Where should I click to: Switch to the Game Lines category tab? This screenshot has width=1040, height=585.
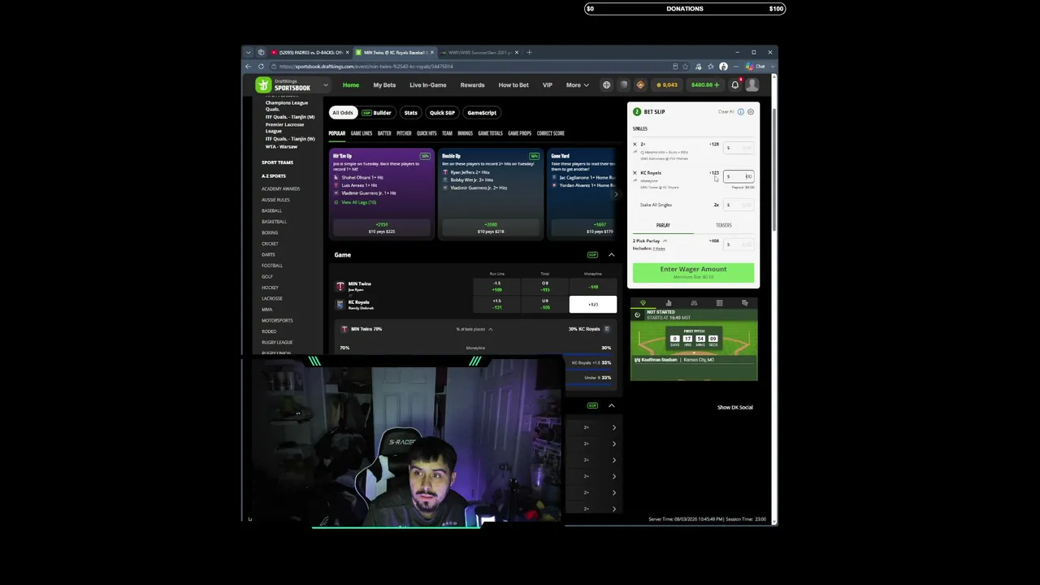pos(362,133)
